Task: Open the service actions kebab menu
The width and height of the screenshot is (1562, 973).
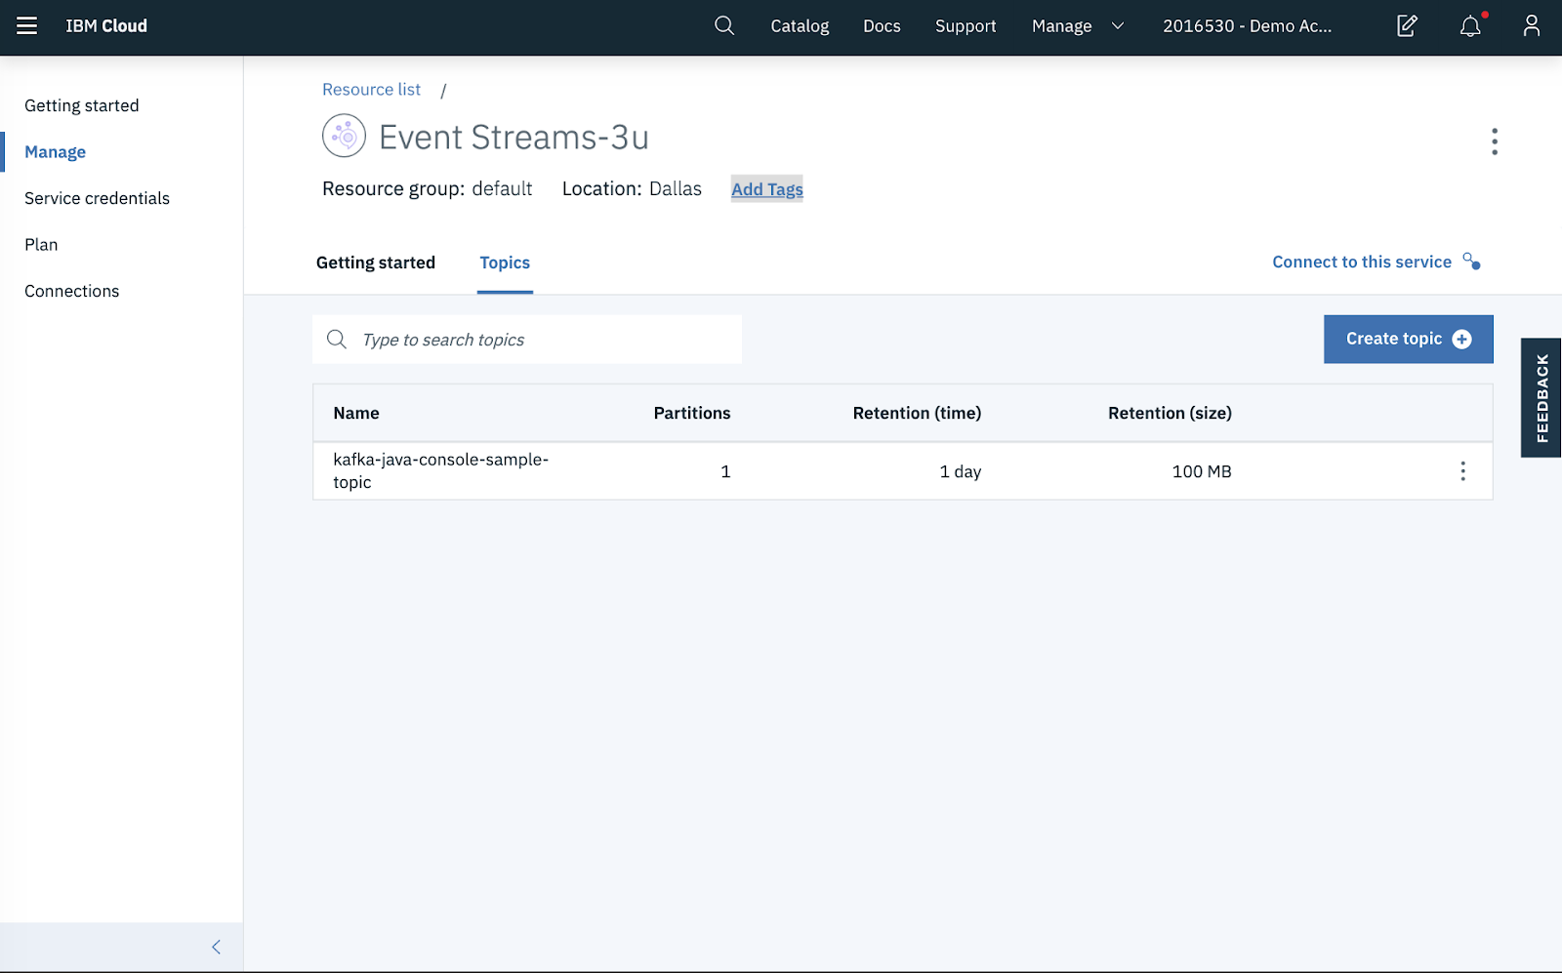Action: tap(1495, 142)
